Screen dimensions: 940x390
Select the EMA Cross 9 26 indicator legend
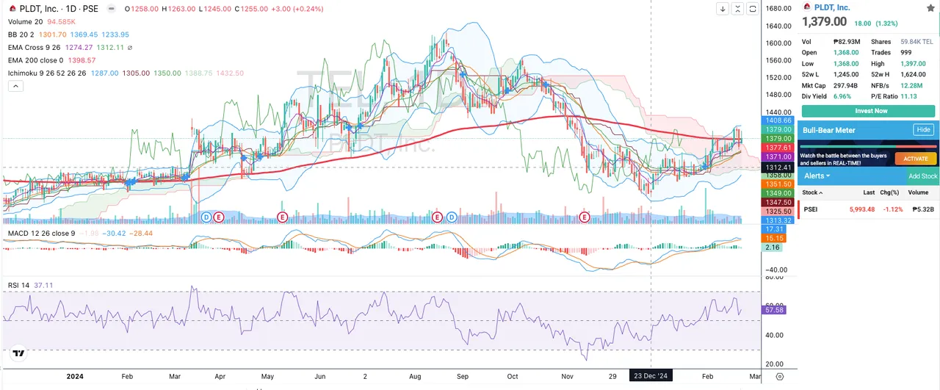34,47
